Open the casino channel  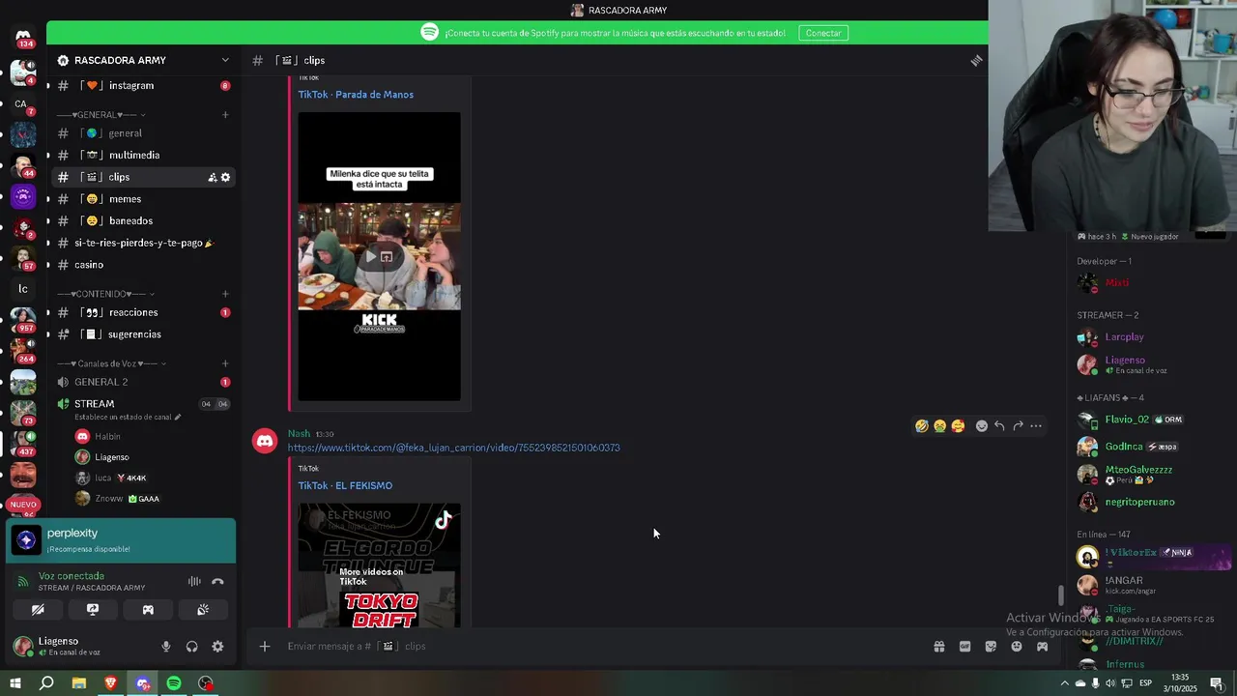pyautogui.click(x=143, y=265)
